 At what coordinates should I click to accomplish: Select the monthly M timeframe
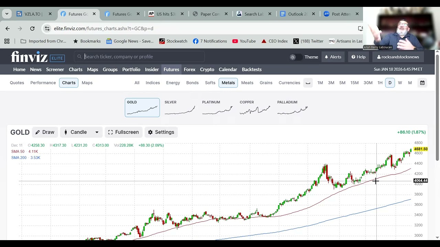(x=410, y=83)
